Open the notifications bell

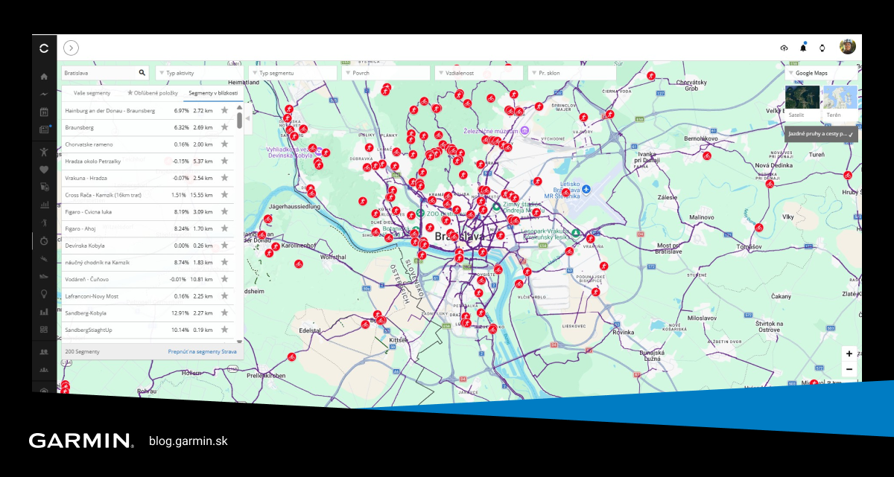[803, 48]
